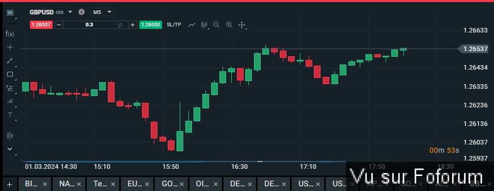Viewport: 494px width, 191px height.
Task: Select the crosshair cursor tool
Action: 10,47
